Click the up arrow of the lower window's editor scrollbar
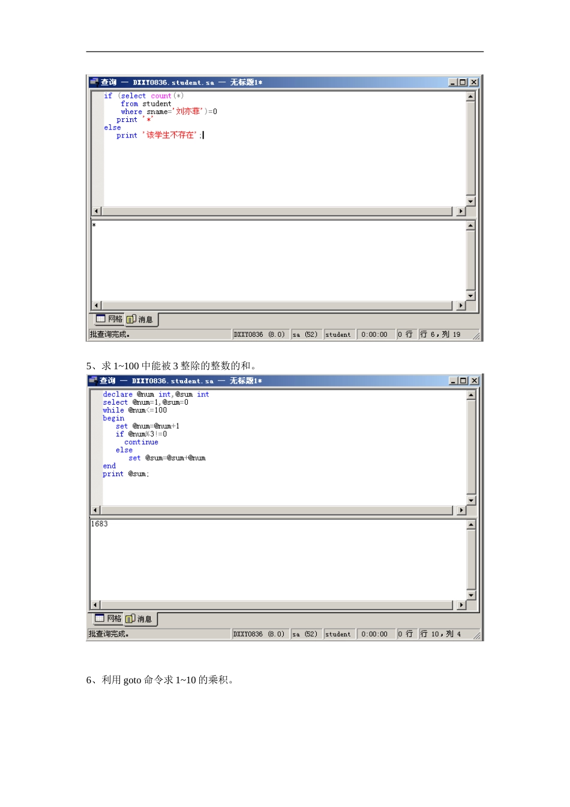The image size is (570, 807). coord(471,394)
